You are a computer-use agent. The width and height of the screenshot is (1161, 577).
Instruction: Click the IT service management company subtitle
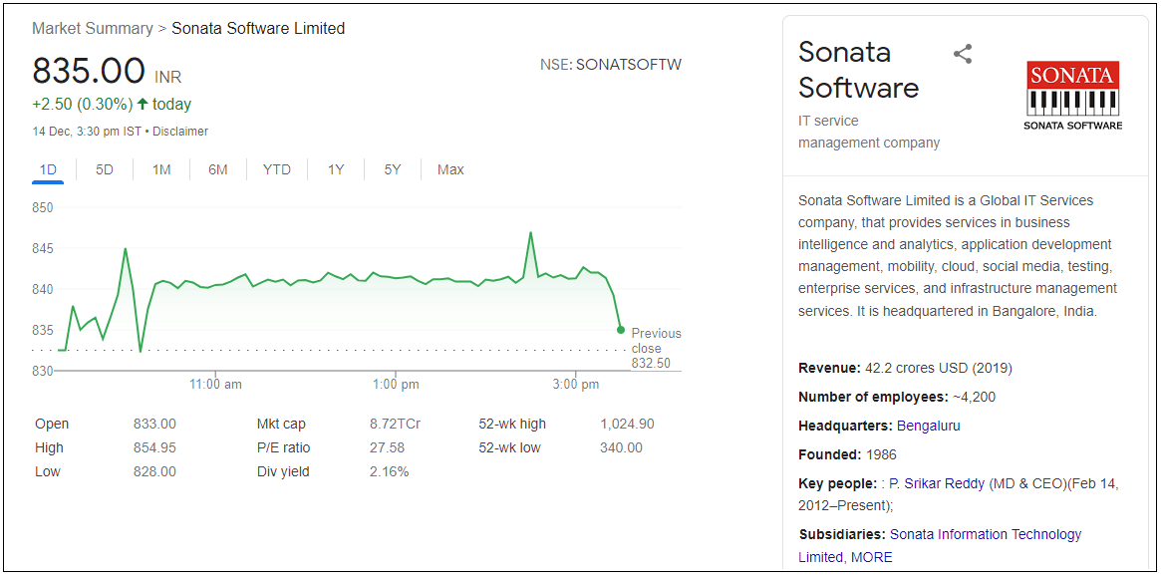pos(869,132)
